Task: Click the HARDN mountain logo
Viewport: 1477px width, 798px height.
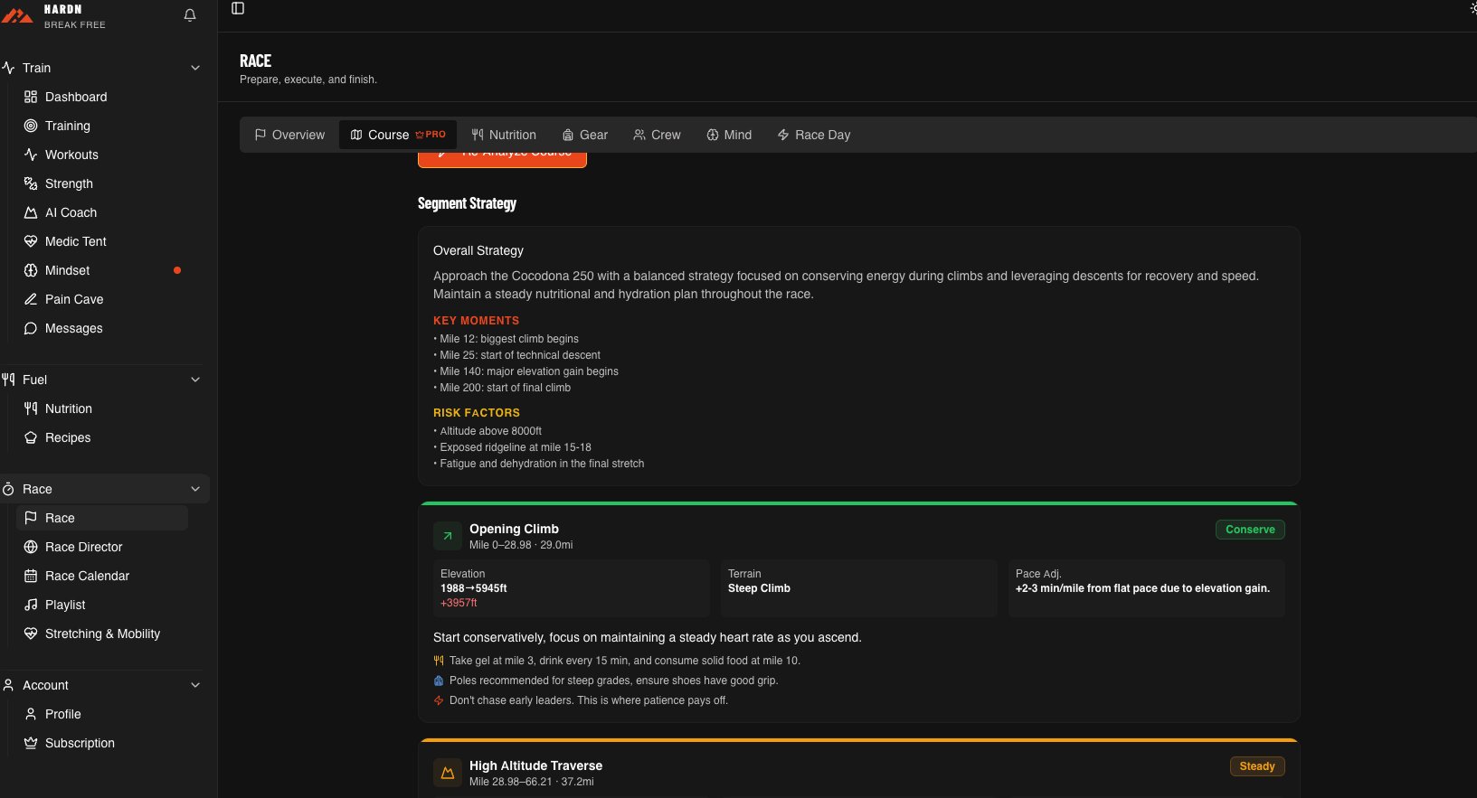Action: click(x=17, y=15)
